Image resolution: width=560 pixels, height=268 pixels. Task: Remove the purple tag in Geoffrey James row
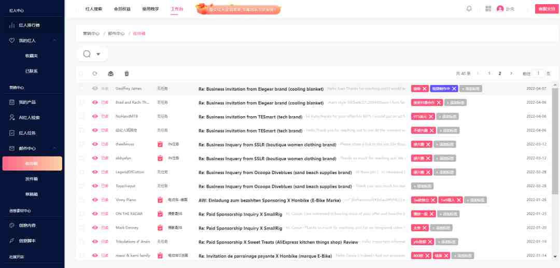(x=454, y=89)
